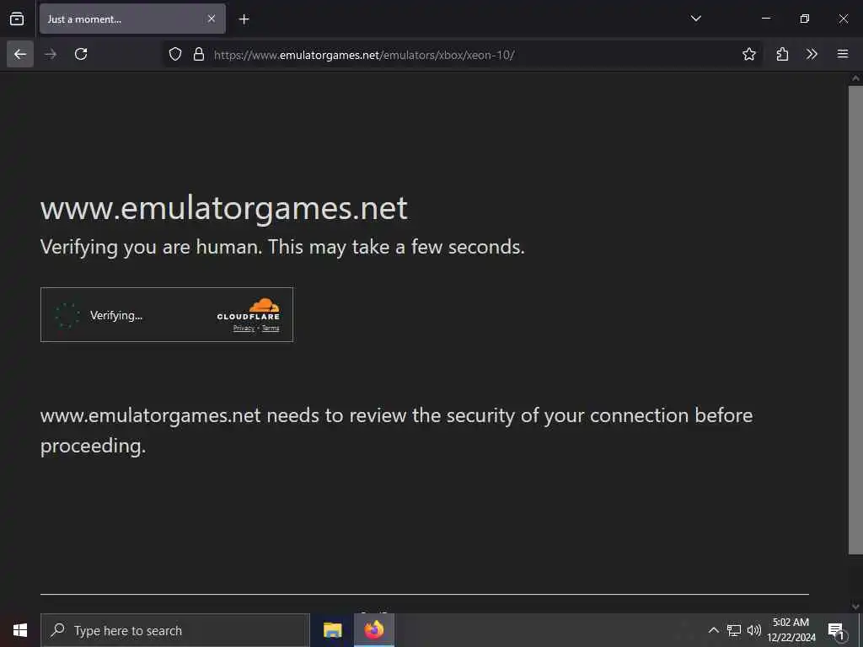Click the taskbar 'Type here to search' box
Screen dimensions: 863x647
[175, 630]
